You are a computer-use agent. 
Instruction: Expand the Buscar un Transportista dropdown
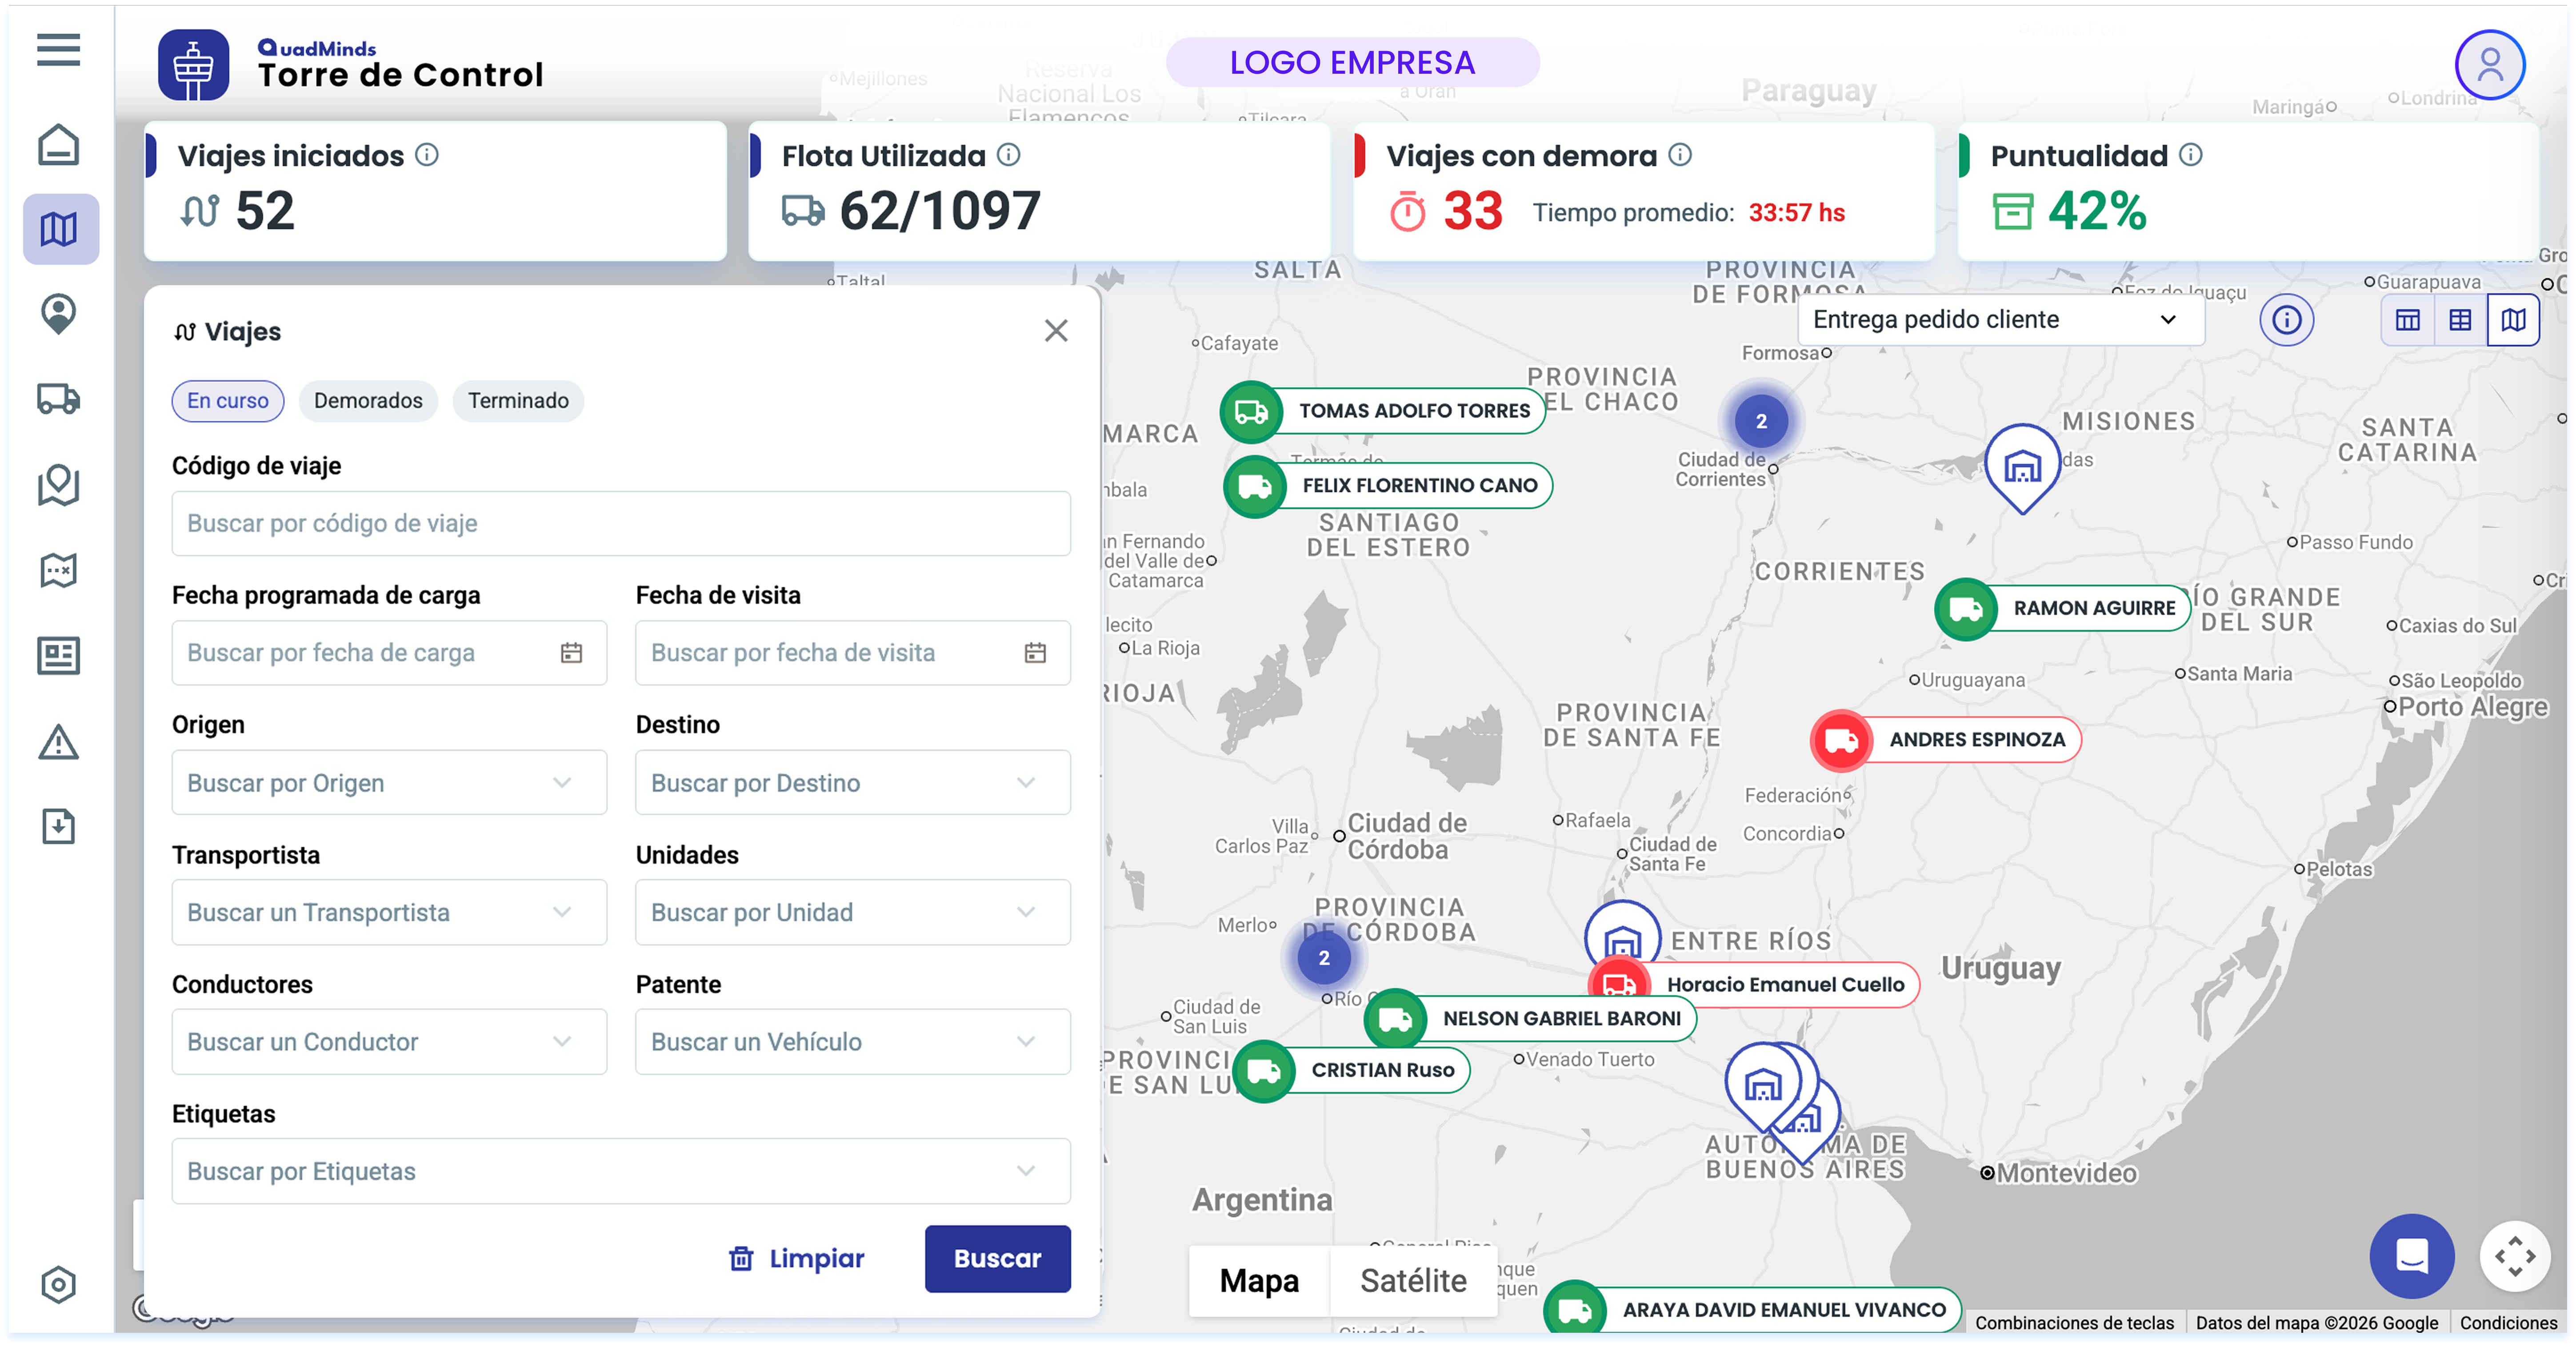389,913
